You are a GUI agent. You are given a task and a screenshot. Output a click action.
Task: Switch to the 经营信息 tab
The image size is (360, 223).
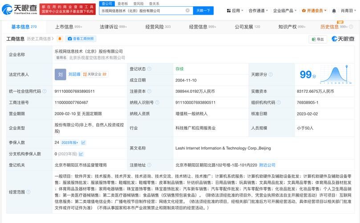tap(202, 27)
